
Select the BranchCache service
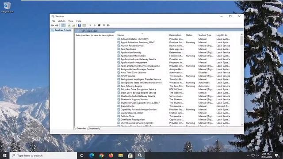coord(127,106)
